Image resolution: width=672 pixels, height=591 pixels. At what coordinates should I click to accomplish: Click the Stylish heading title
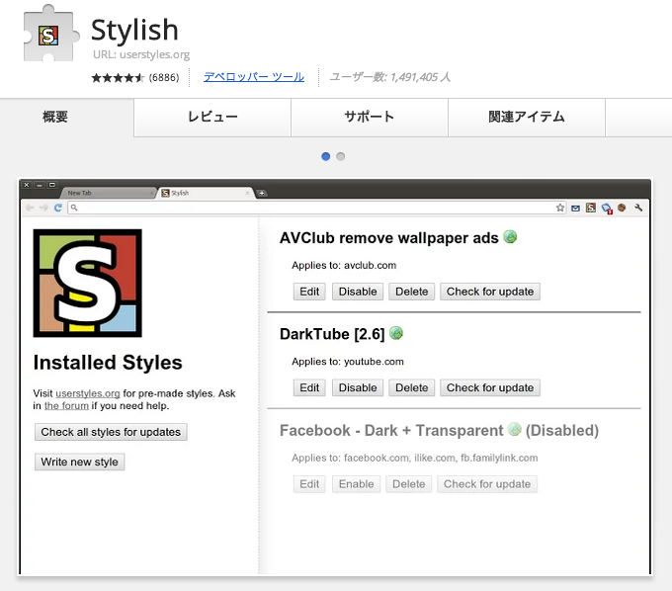pos(134,31)
